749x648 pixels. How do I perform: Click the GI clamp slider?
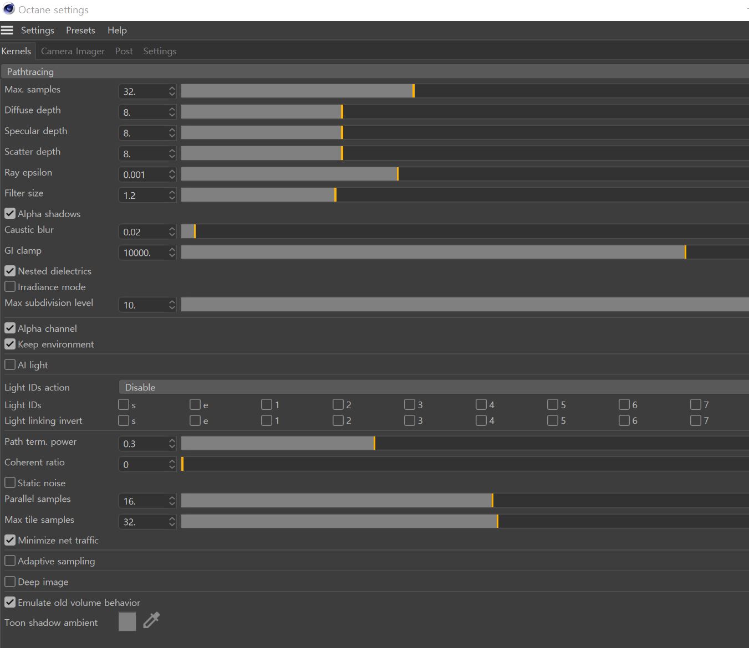[x=465, y=252]
